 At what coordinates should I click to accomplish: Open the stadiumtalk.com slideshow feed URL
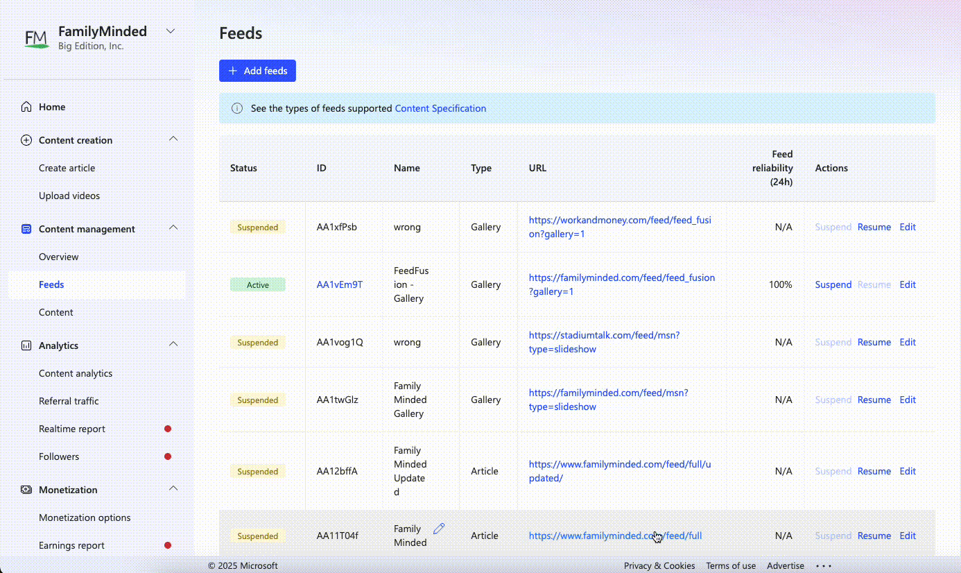604,342
